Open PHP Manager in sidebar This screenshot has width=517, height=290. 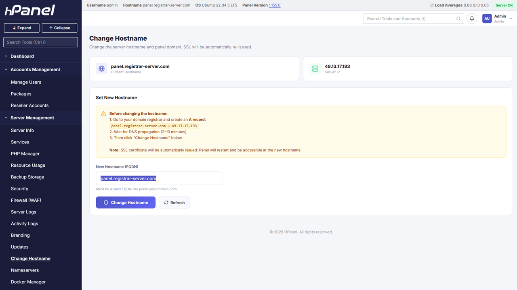click(25, 154)
